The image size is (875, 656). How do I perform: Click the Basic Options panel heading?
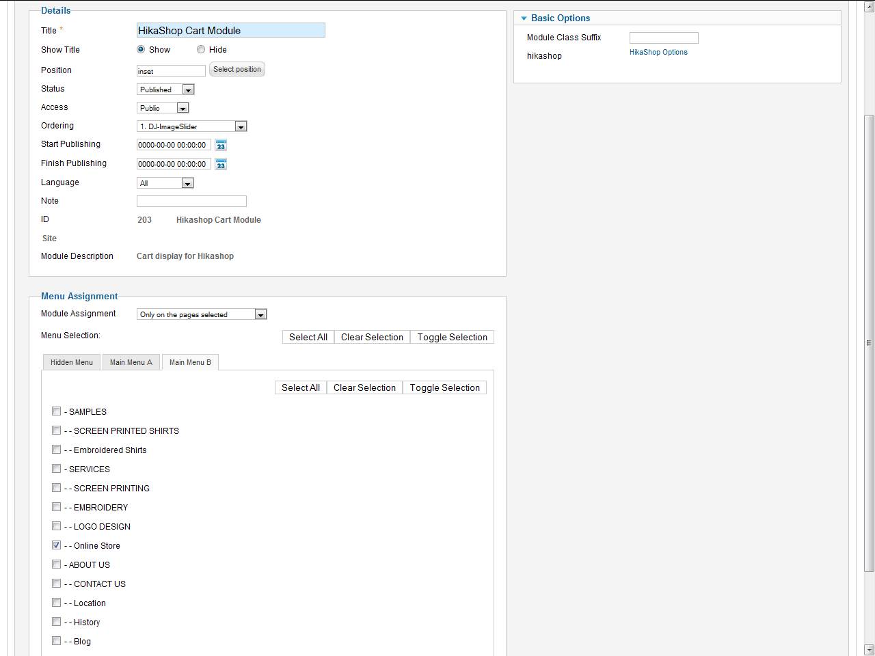coord(561,18)
